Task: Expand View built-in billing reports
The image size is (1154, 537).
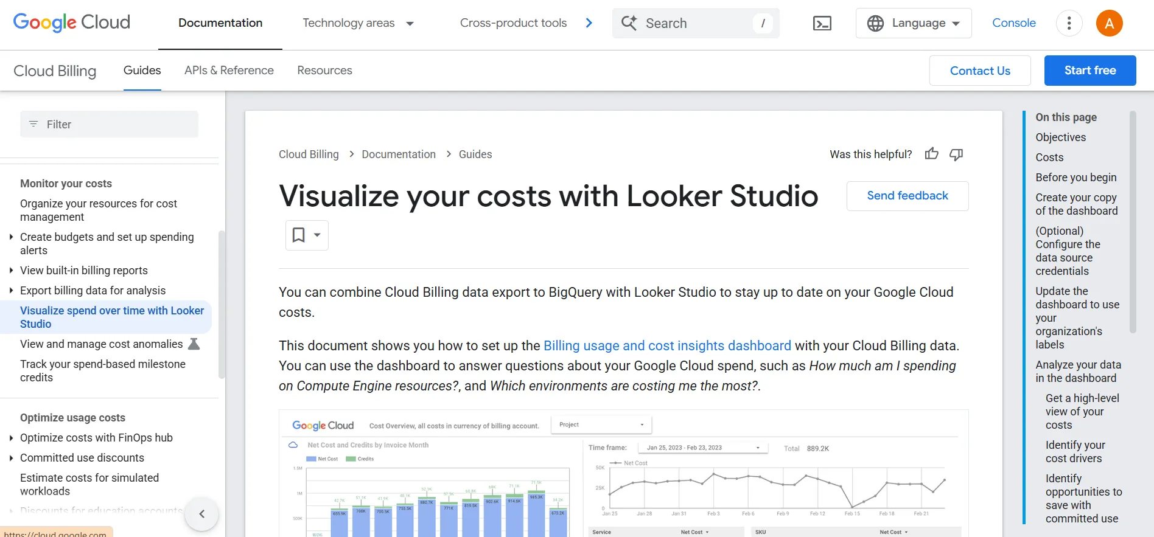Action: [x=11, y=270]
